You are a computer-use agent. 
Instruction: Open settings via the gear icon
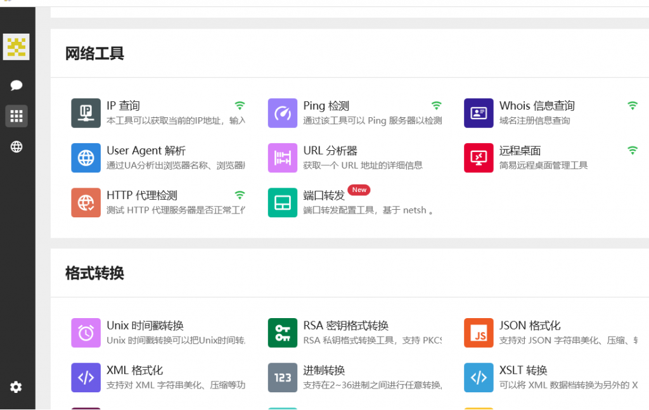click(16, 387)
